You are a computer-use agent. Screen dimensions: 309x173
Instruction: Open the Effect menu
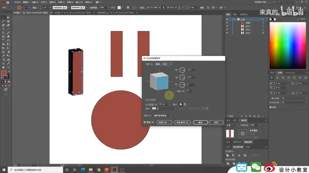click(61, 2)
